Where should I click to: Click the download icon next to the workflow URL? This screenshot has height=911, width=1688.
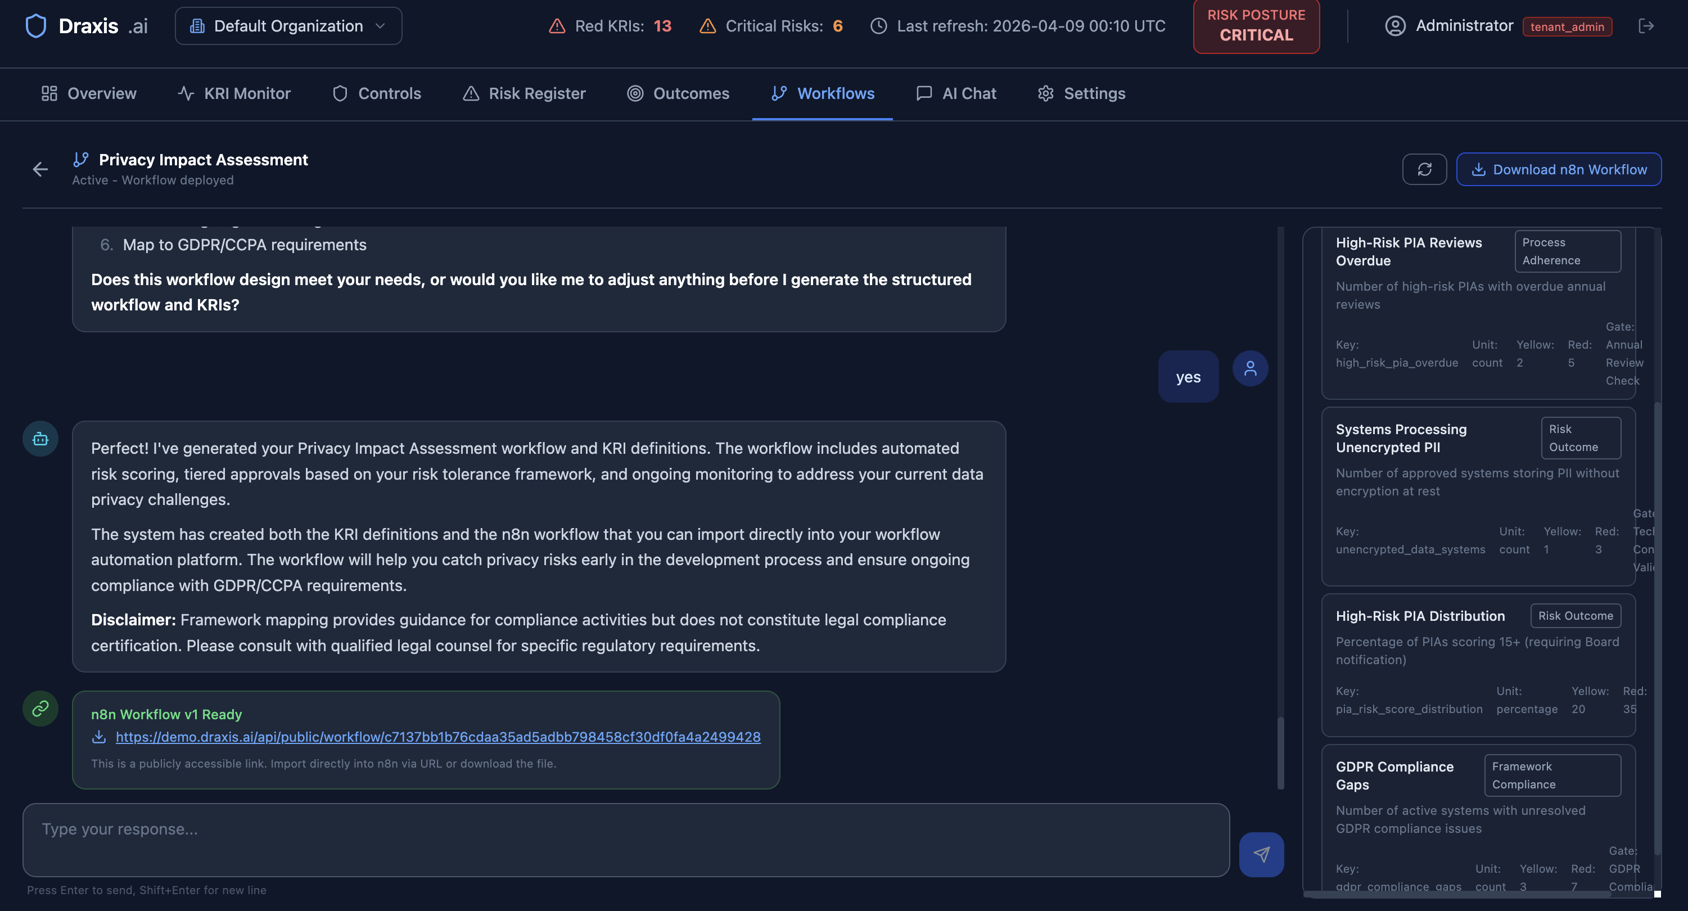(98, 737)
